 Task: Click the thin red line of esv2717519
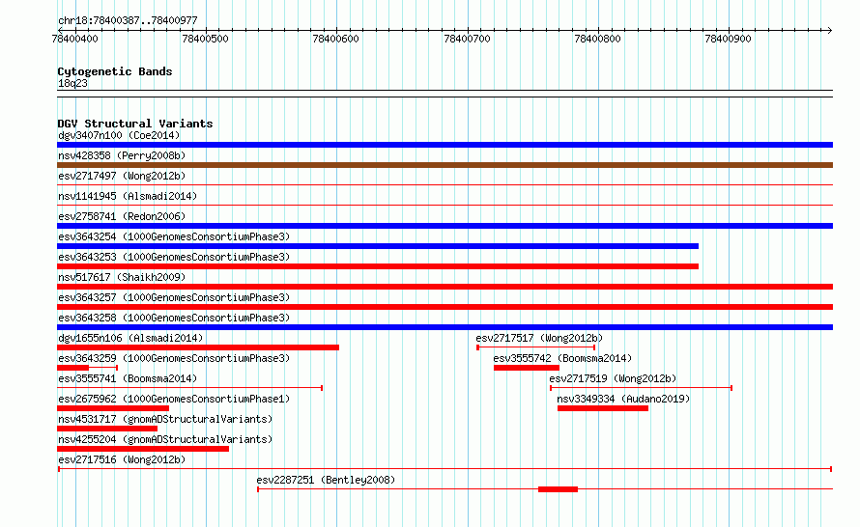click(x=642, y=388)
